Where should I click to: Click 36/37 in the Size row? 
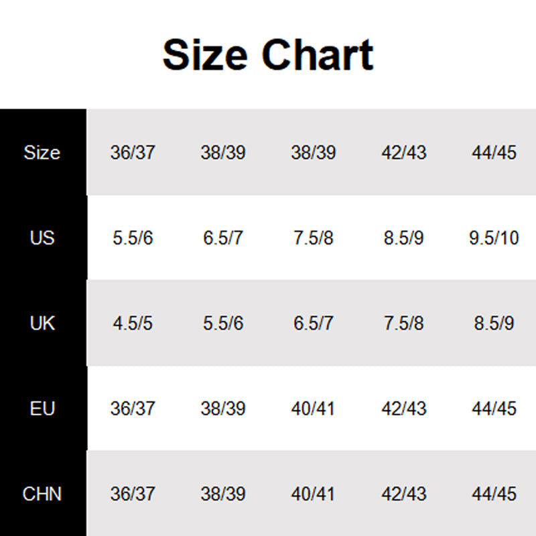133,153
